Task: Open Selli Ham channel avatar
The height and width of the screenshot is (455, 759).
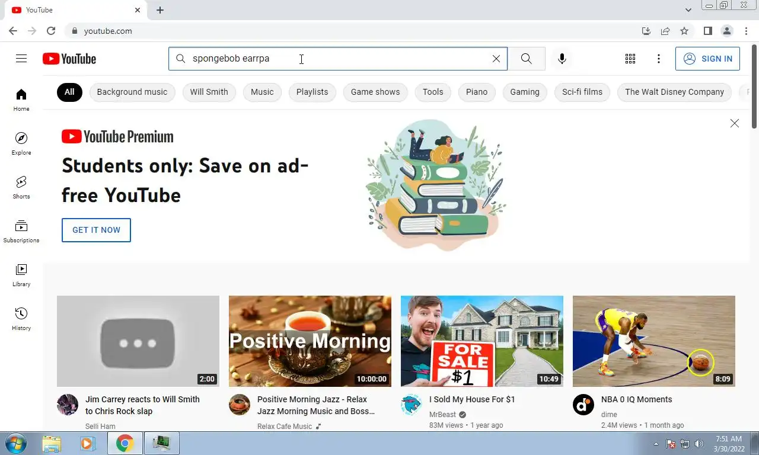Action: (68, 405)
